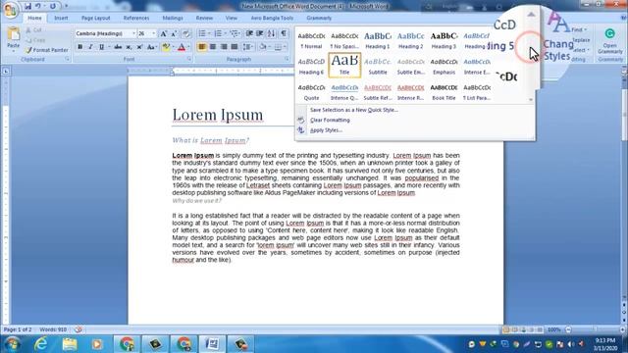Click the font color button

click(181, 47)
